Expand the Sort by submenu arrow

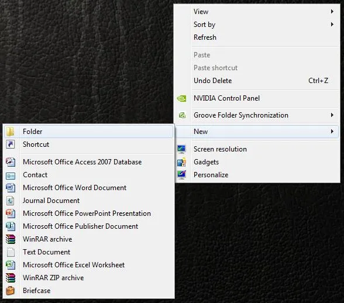[332, 25]
